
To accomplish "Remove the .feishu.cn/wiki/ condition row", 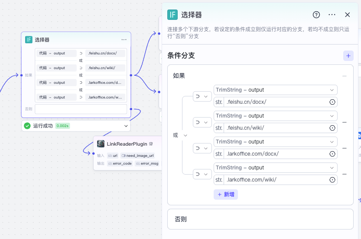I will pyautogui.click(x=345, y=122).
